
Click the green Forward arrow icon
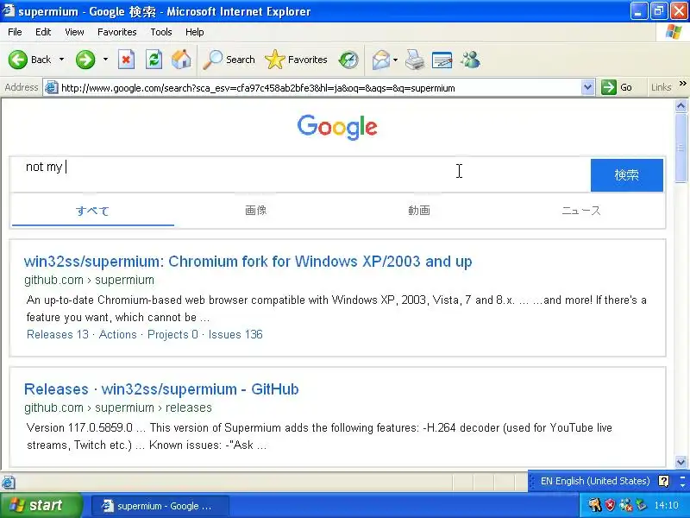pyautogui.click(x=85, y=60)
